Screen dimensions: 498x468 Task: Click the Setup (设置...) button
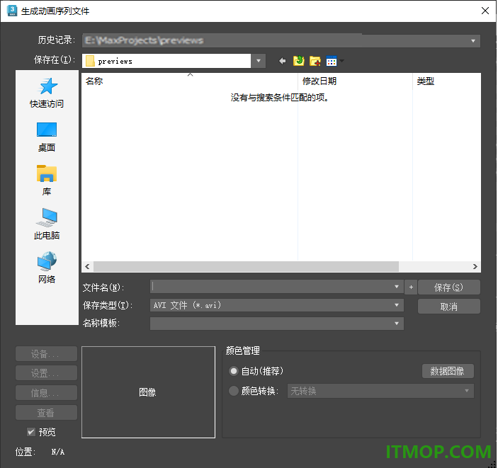pyautogui.click(x=46, y=373)
